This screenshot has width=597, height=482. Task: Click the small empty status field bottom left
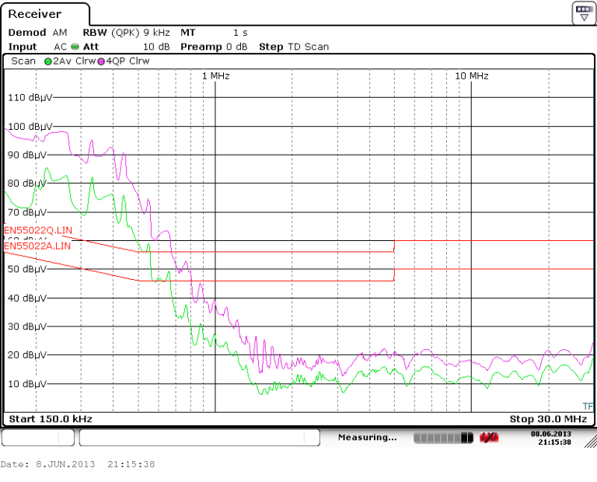(38, 438)
